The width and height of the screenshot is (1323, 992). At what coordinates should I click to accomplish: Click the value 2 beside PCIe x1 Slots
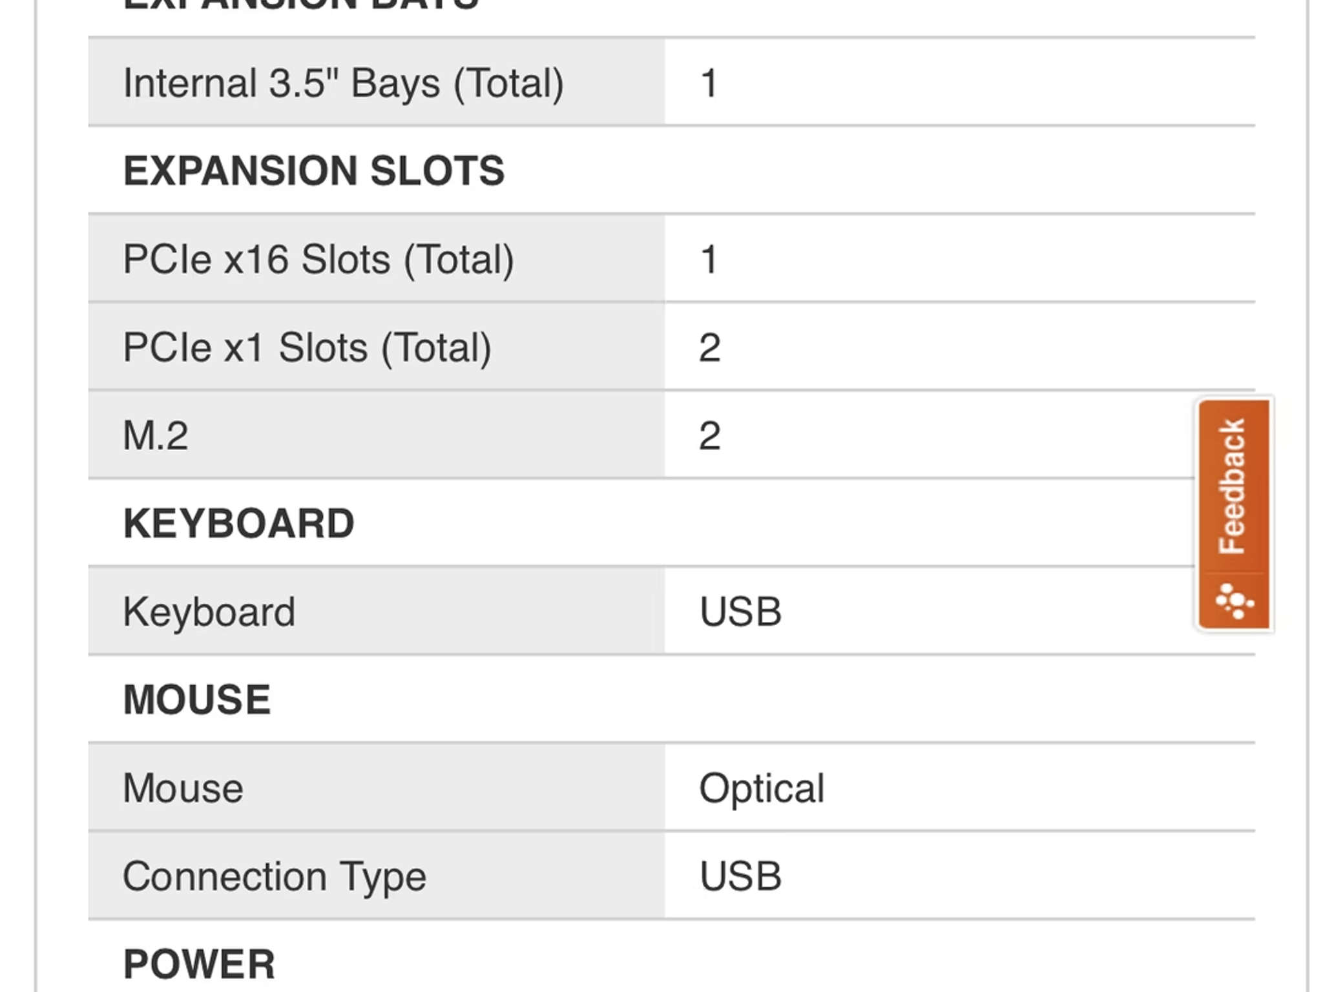click(709, 347)
